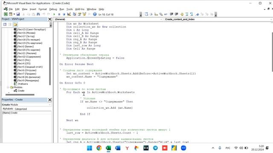Switch to the Alphabetic properties tab
The image size is (273, 153).
[x=8, y=109]
